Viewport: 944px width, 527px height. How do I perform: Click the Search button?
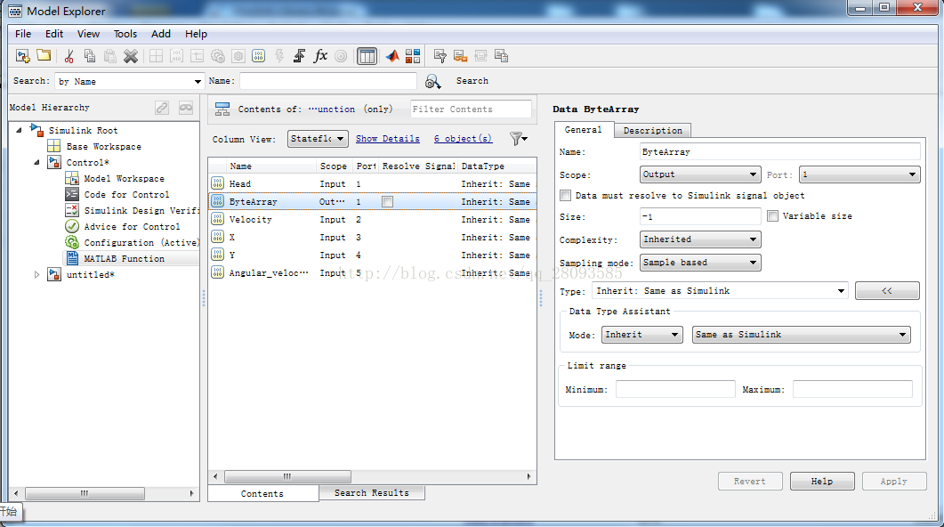472,81
